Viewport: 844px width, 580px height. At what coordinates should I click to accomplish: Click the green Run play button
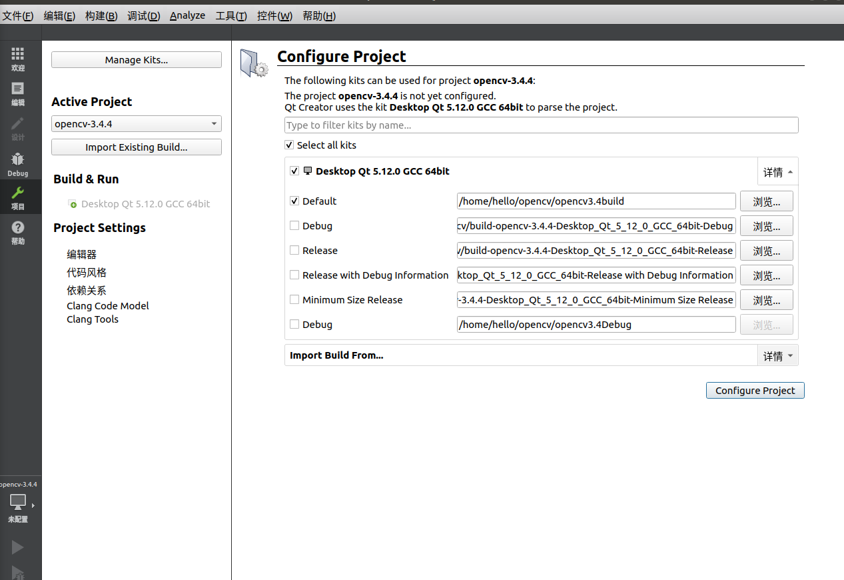tap(17, 547)
